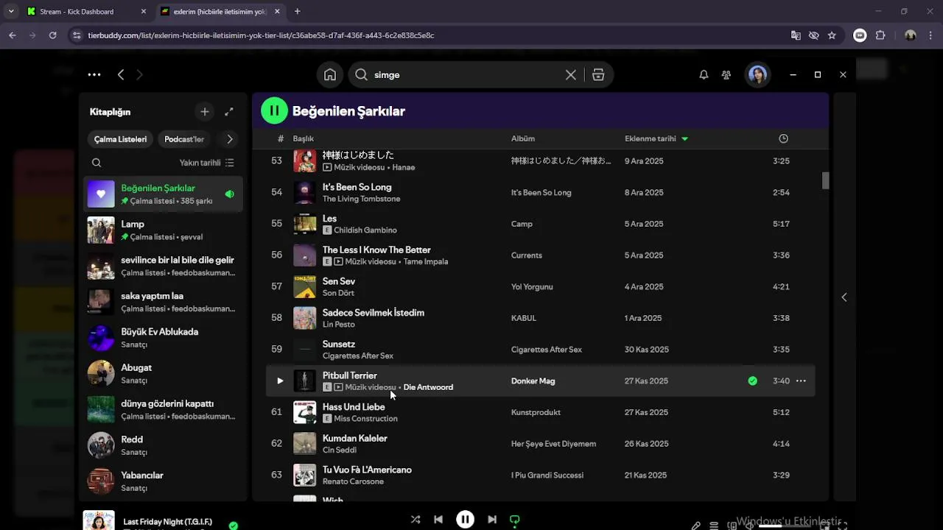Open the artist 'Büyük Ev Ablukada'
The width and height of the screenshot is (943, 530).
(163, 338)
